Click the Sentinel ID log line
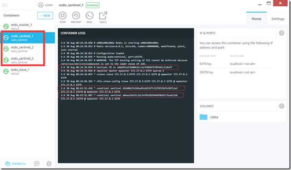Viewport: 291px width, 170px height. tap(116, 68)
